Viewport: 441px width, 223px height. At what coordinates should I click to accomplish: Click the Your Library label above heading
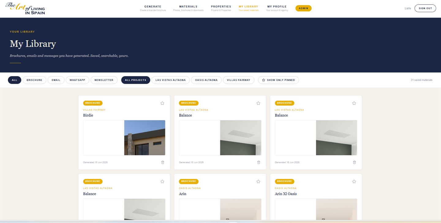pos(22,32)
